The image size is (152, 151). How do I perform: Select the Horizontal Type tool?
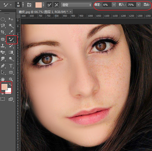pos(11,66)
